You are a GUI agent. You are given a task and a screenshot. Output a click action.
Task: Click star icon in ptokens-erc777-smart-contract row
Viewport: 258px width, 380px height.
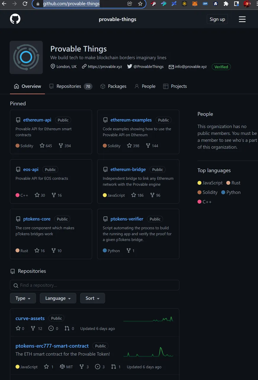click(x=46, y=367)
